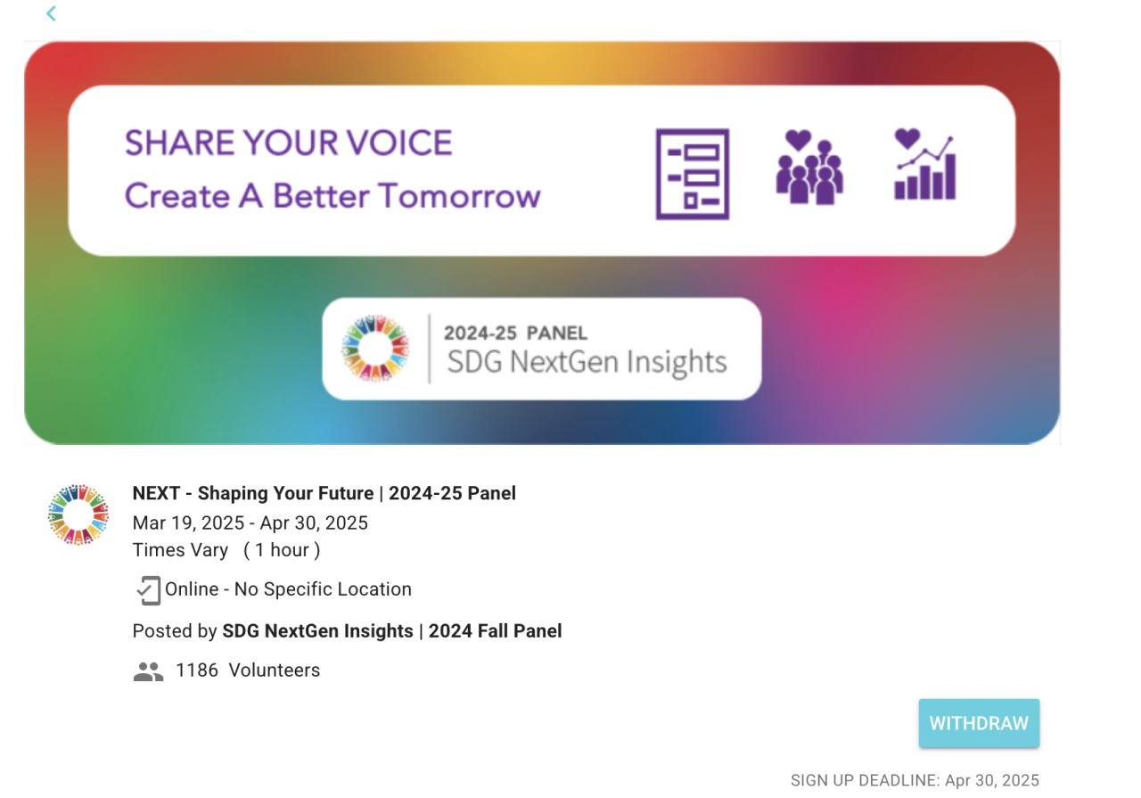
Task: Click the Online - No Specific Location text
Action: coord(288,589)
